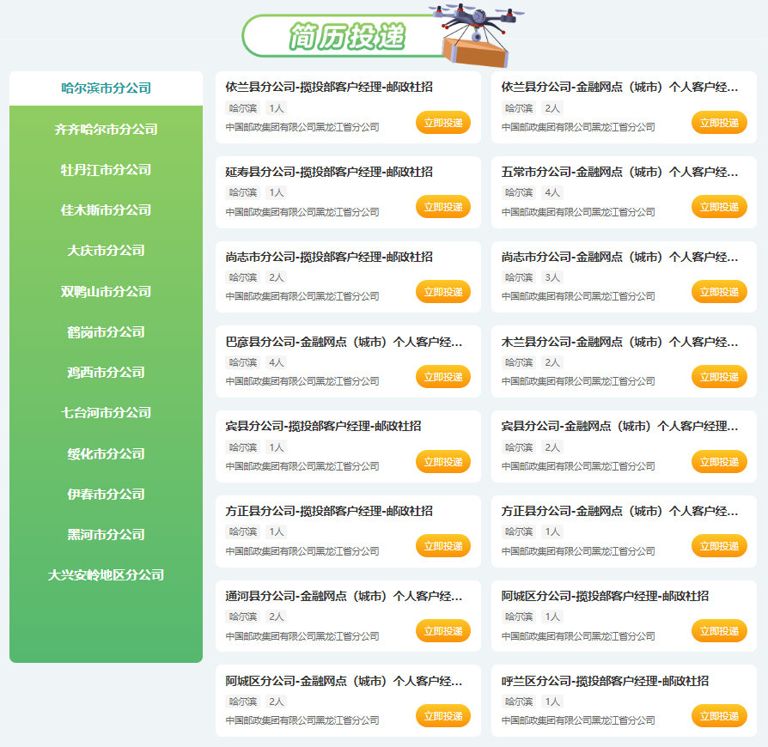This screenshot has width=768, height=747.
Task: Click the 4人 tag on 五常市分公司 card
Action: [552, 192]
